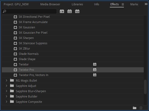The width and height of the screenshot is (149, 111).
Task: Click the Sapphire Adjust folder icon
Action: pos(12,86)
